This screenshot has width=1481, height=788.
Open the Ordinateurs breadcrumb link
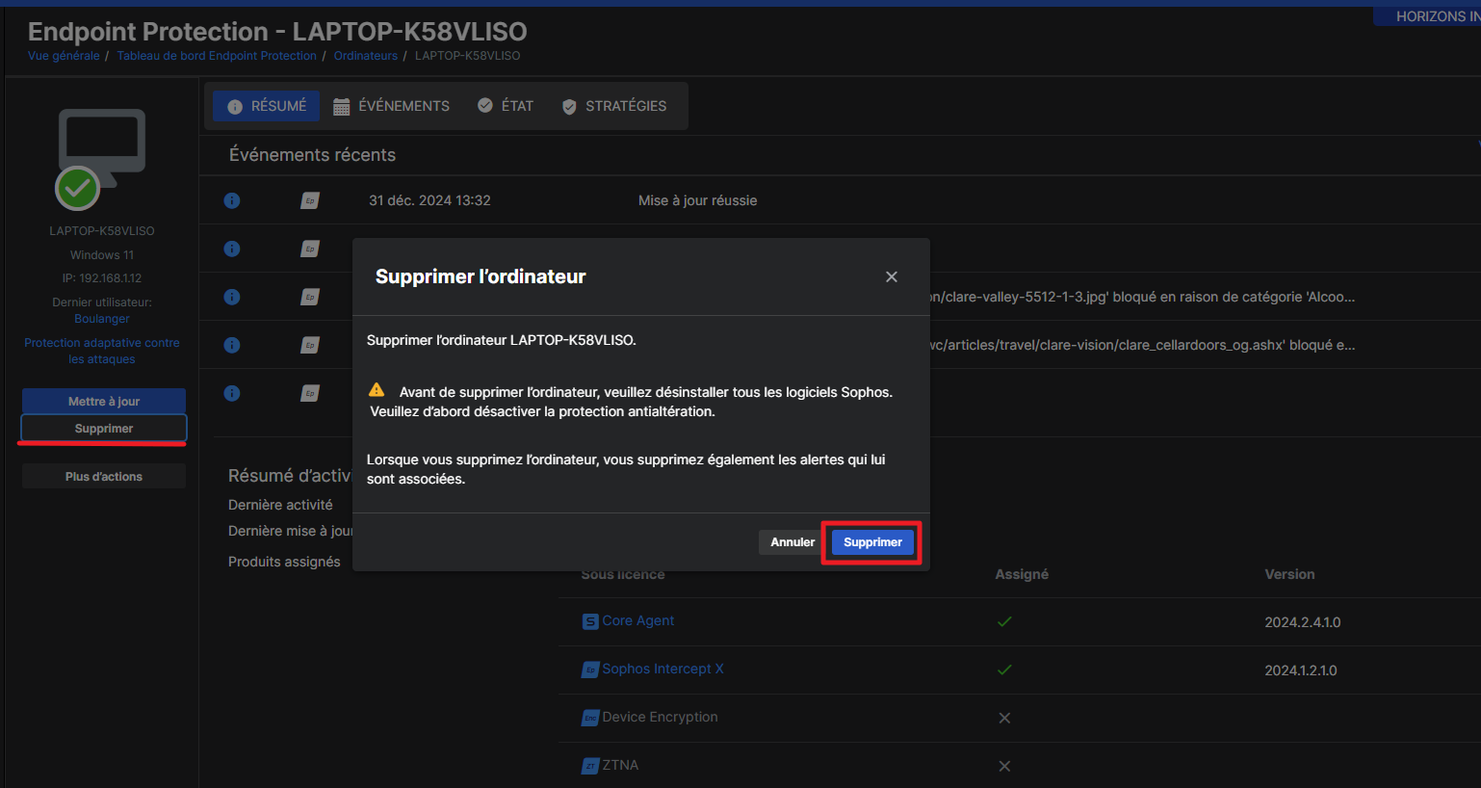tap(366, 56)
